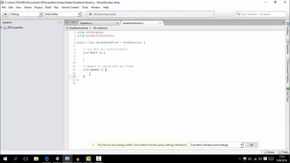Screen dimensions: 290x163
Task: Open the Build menu
Action: pyautogui.click(x=48, y=7)
